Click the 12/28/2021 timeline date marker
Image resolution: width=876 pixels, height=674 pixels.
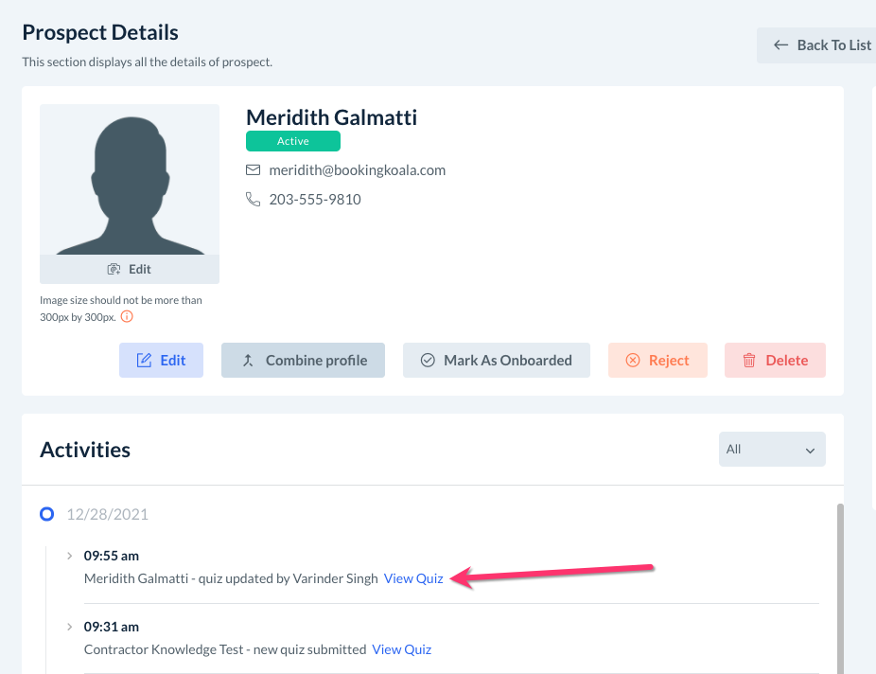pyautogui.click(x=47, y=515)
